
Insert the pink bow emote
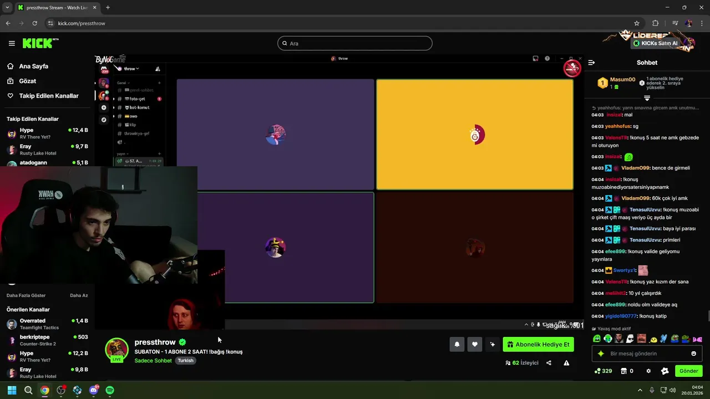[697, 339]
